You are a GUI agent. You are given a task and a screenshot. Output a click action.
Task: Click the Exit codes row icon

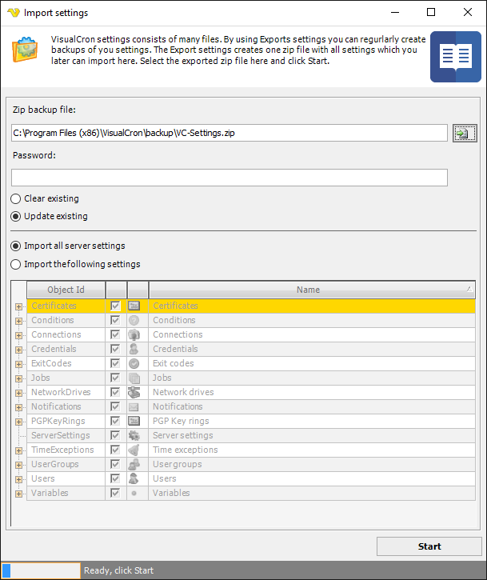pos(134,364)
